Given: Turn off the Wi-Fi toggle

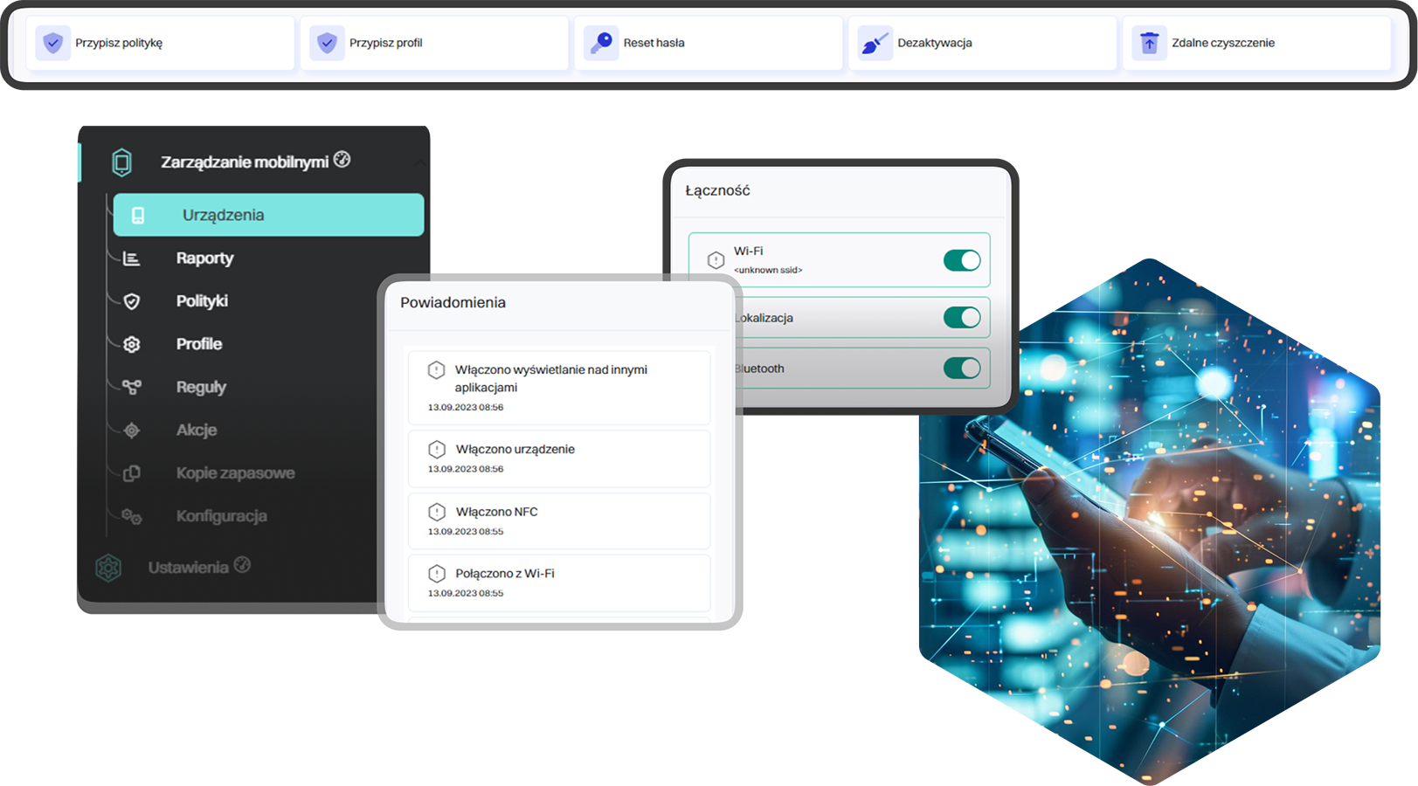Looking at the screenshot, I should coord(961,260).
